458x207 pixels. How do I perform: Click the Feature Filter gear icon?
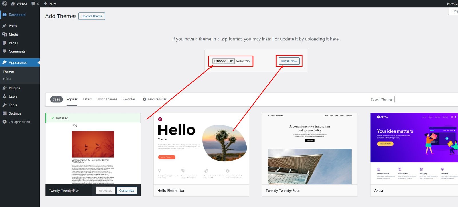click(145, 99)
